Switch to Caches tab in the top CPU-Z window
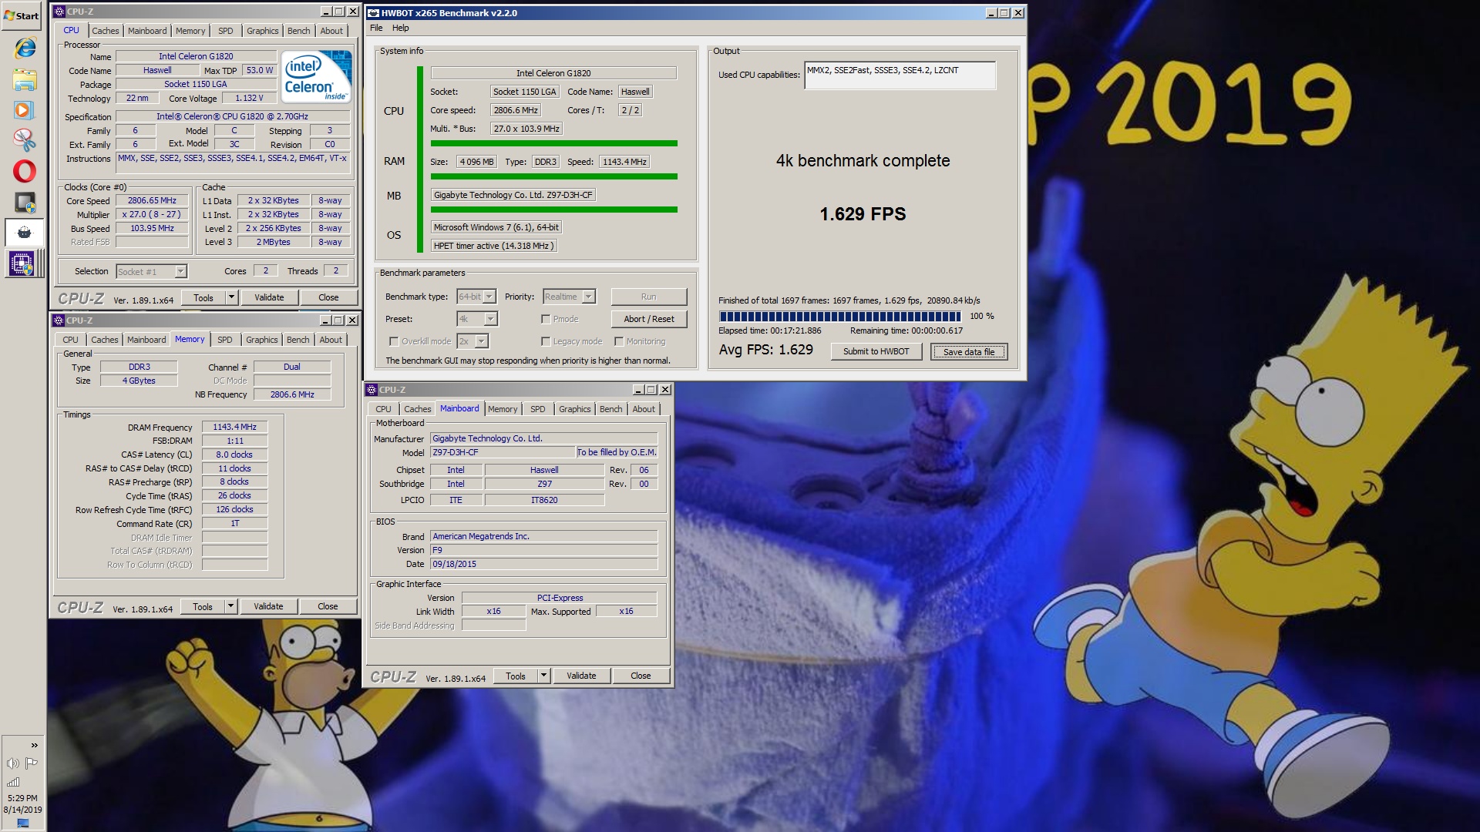This screenshot has width=1480, height=832. [106, 31]
